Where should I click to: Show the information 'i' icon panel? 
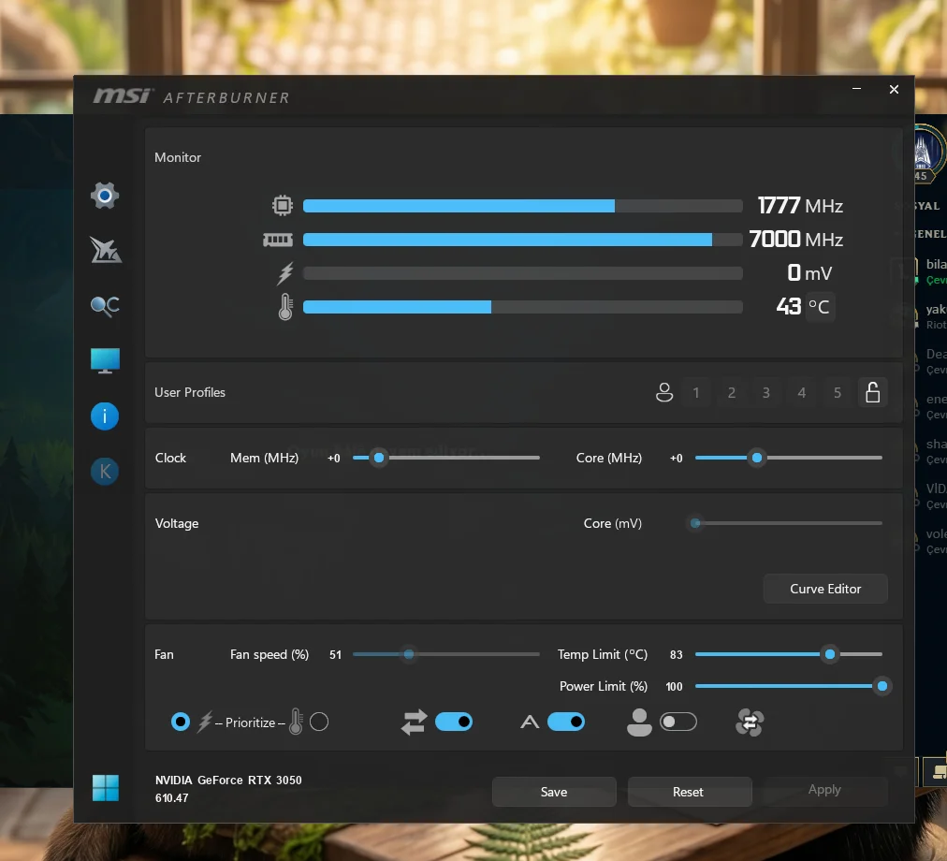(x=105, y=416)
